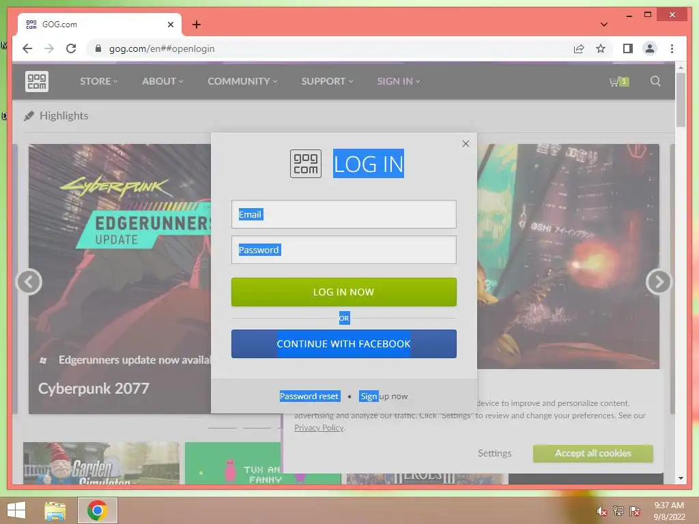
Task: Bookmark this page with the star icon
Action: (x=601, y=48)
